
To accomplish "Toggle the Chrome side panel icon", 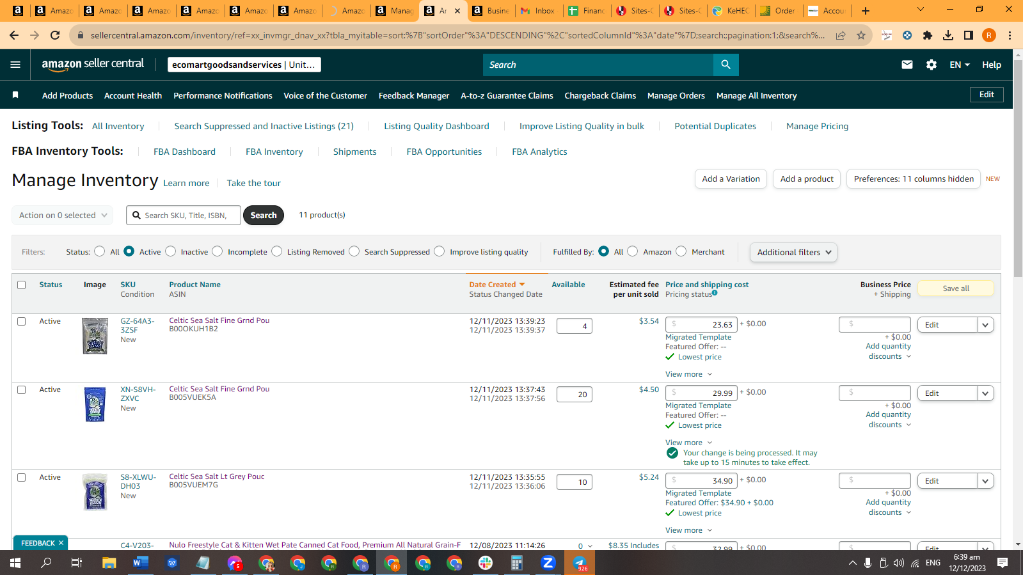I will coord(969,35).
